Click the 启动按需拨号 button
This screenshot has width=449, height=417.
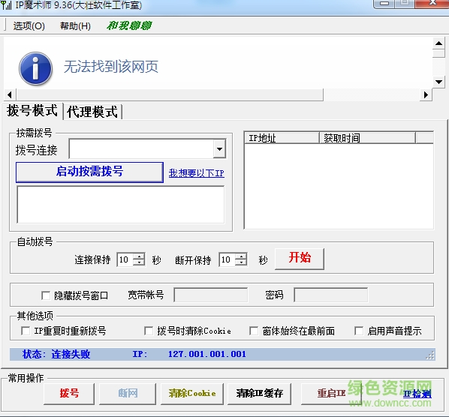[x=89, y=172]
